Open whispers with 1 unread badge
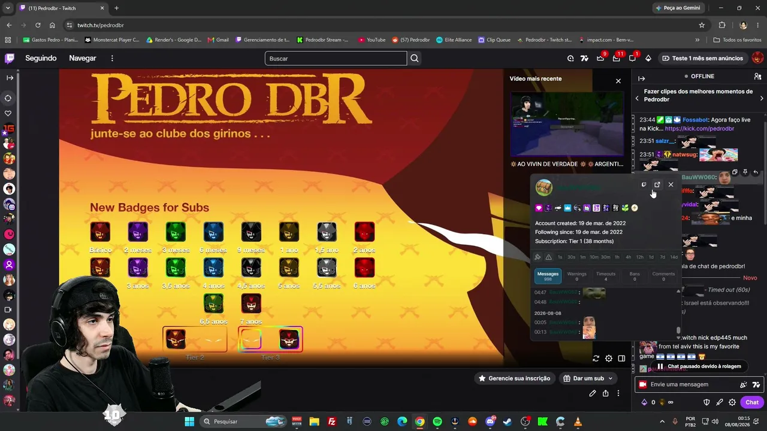The image size is (767, 431). coord(632,58)
